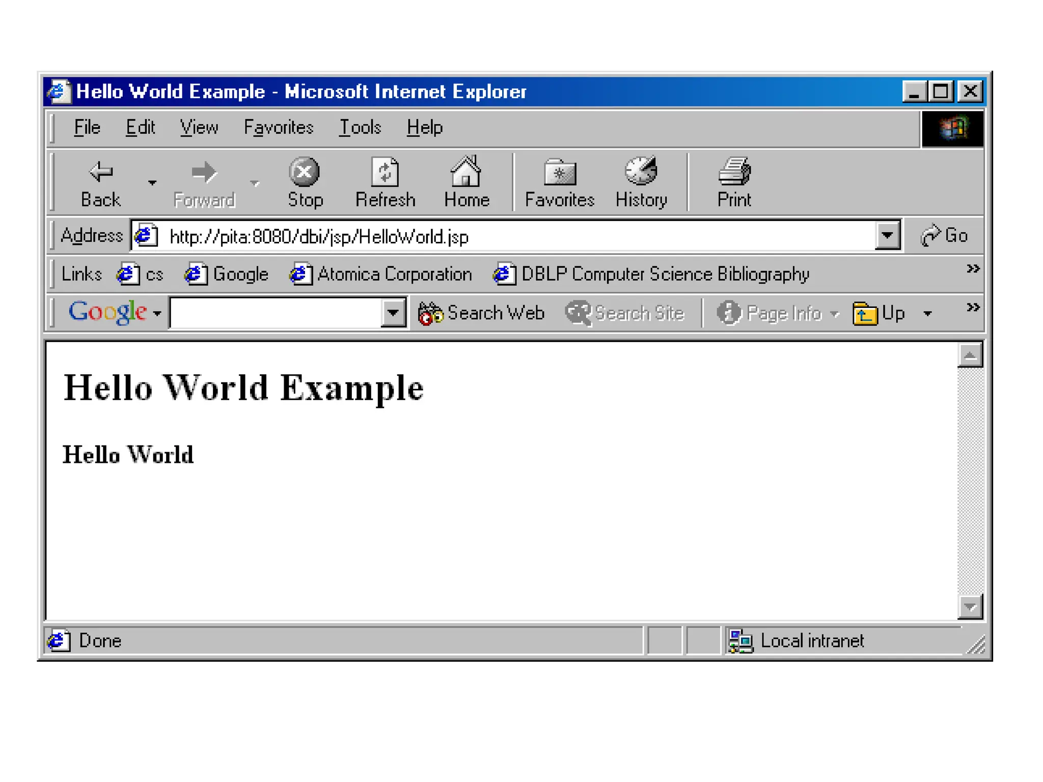The height and width of the screenshot is (782, 1043).
Task: Expand hidden Links bar chevron
Action: [973, 268]
